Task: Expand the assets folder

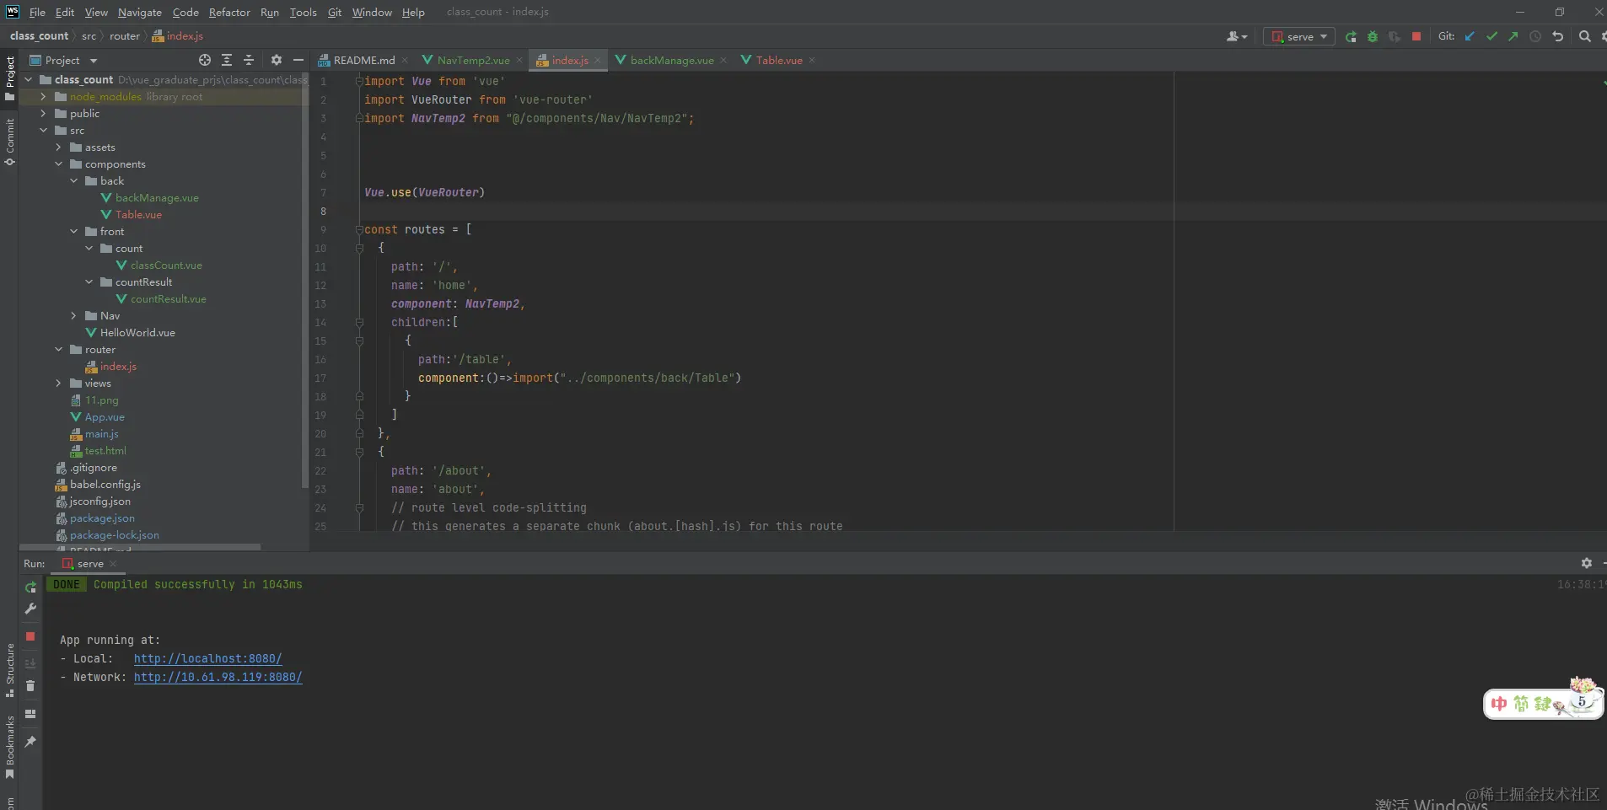Action: (59, 148)
